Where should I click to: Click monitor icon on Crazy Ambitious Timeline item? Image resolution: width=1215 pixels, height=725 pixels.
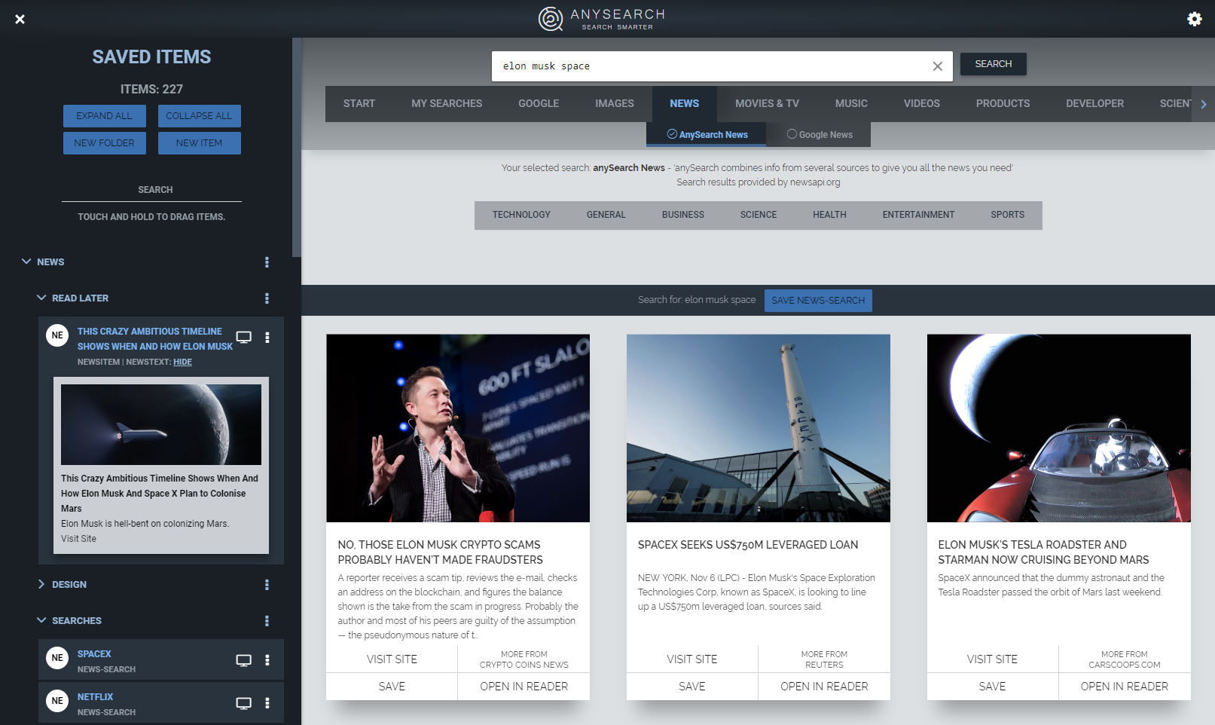click(x=243, y=338)
